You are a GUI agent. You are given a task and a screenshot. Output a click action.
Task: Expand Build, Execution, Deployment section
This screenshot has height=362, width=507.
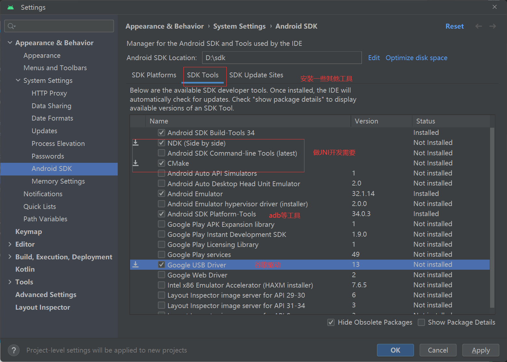pyautogui.click(x=10, y=257)
